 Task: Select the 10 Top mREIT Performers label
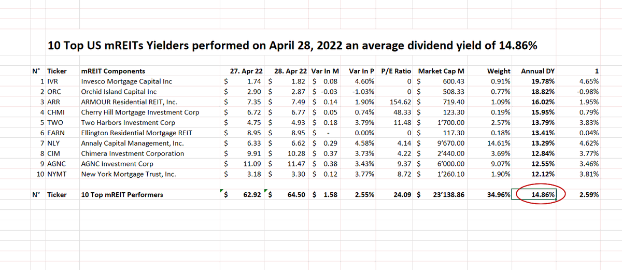coord(122,195)
